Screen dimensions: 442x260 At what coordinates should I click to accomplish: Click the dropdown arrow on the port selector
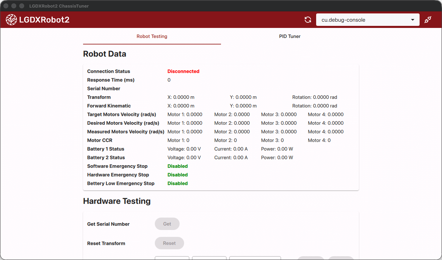click(412, 20)
